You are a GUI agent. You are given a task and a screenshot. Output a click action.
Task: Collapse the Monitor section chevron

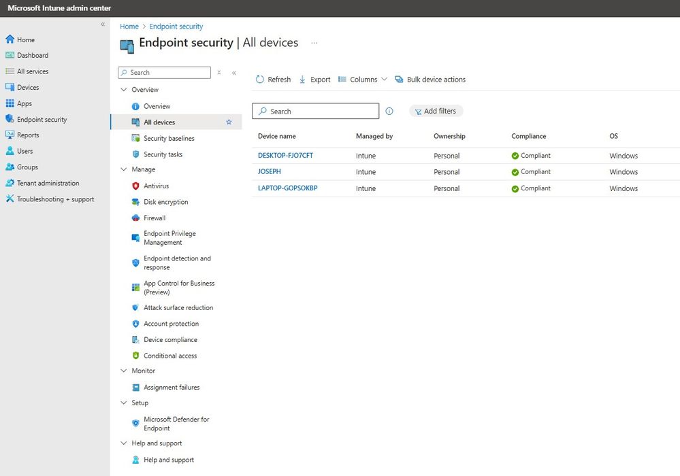pos(124,371)
